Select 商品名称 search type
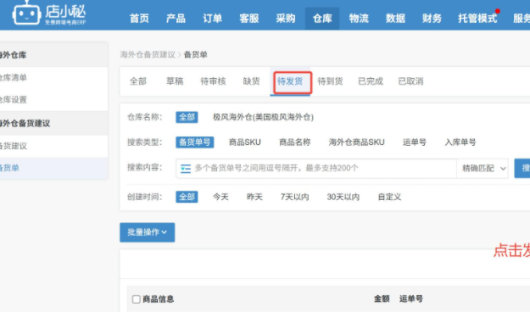530x312 pixels. (x=295, y=142)
